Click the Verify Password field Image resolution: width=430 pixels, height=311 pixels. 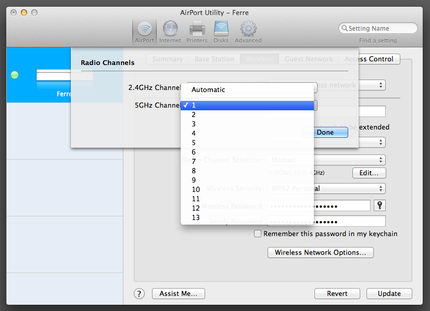(x=326, y=221)
